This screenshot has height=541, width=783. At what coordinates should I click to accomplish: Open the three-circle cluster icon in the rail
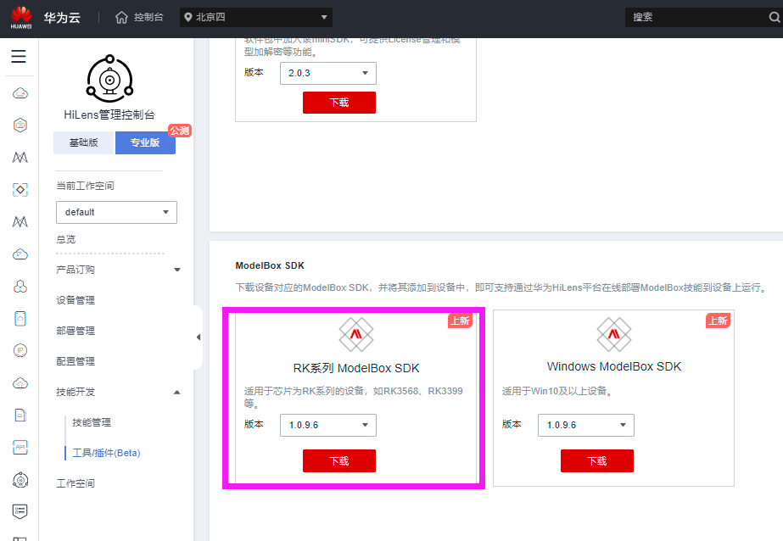[20, 287]
